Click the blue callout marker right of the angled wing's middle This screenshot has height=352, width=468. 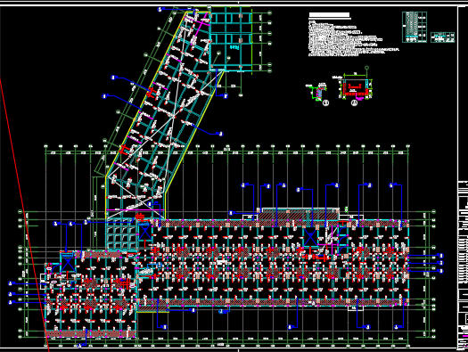pos(221,134)
